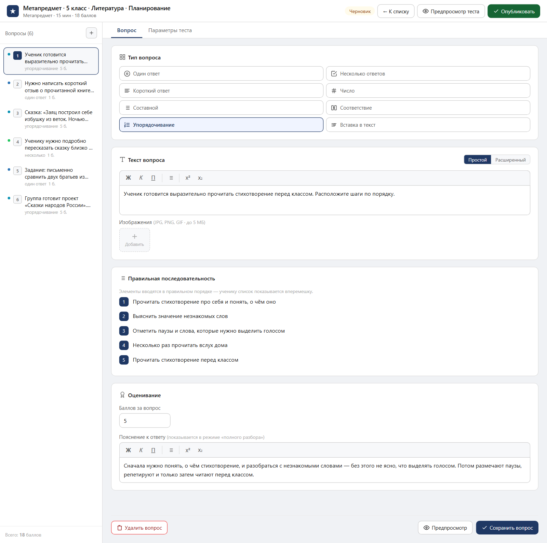Switch editor to Простой mode
547x543 pixels.
tap(477, 160)
